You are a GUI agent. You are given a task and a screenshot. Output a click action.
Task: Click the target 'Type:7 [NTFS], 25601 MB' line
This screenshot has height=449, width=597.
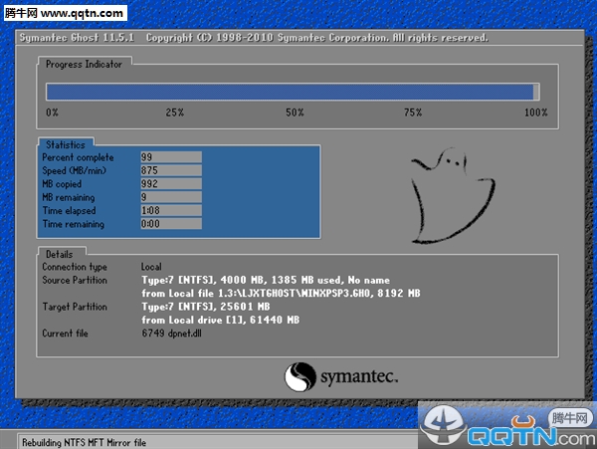[x=206, y=307]
